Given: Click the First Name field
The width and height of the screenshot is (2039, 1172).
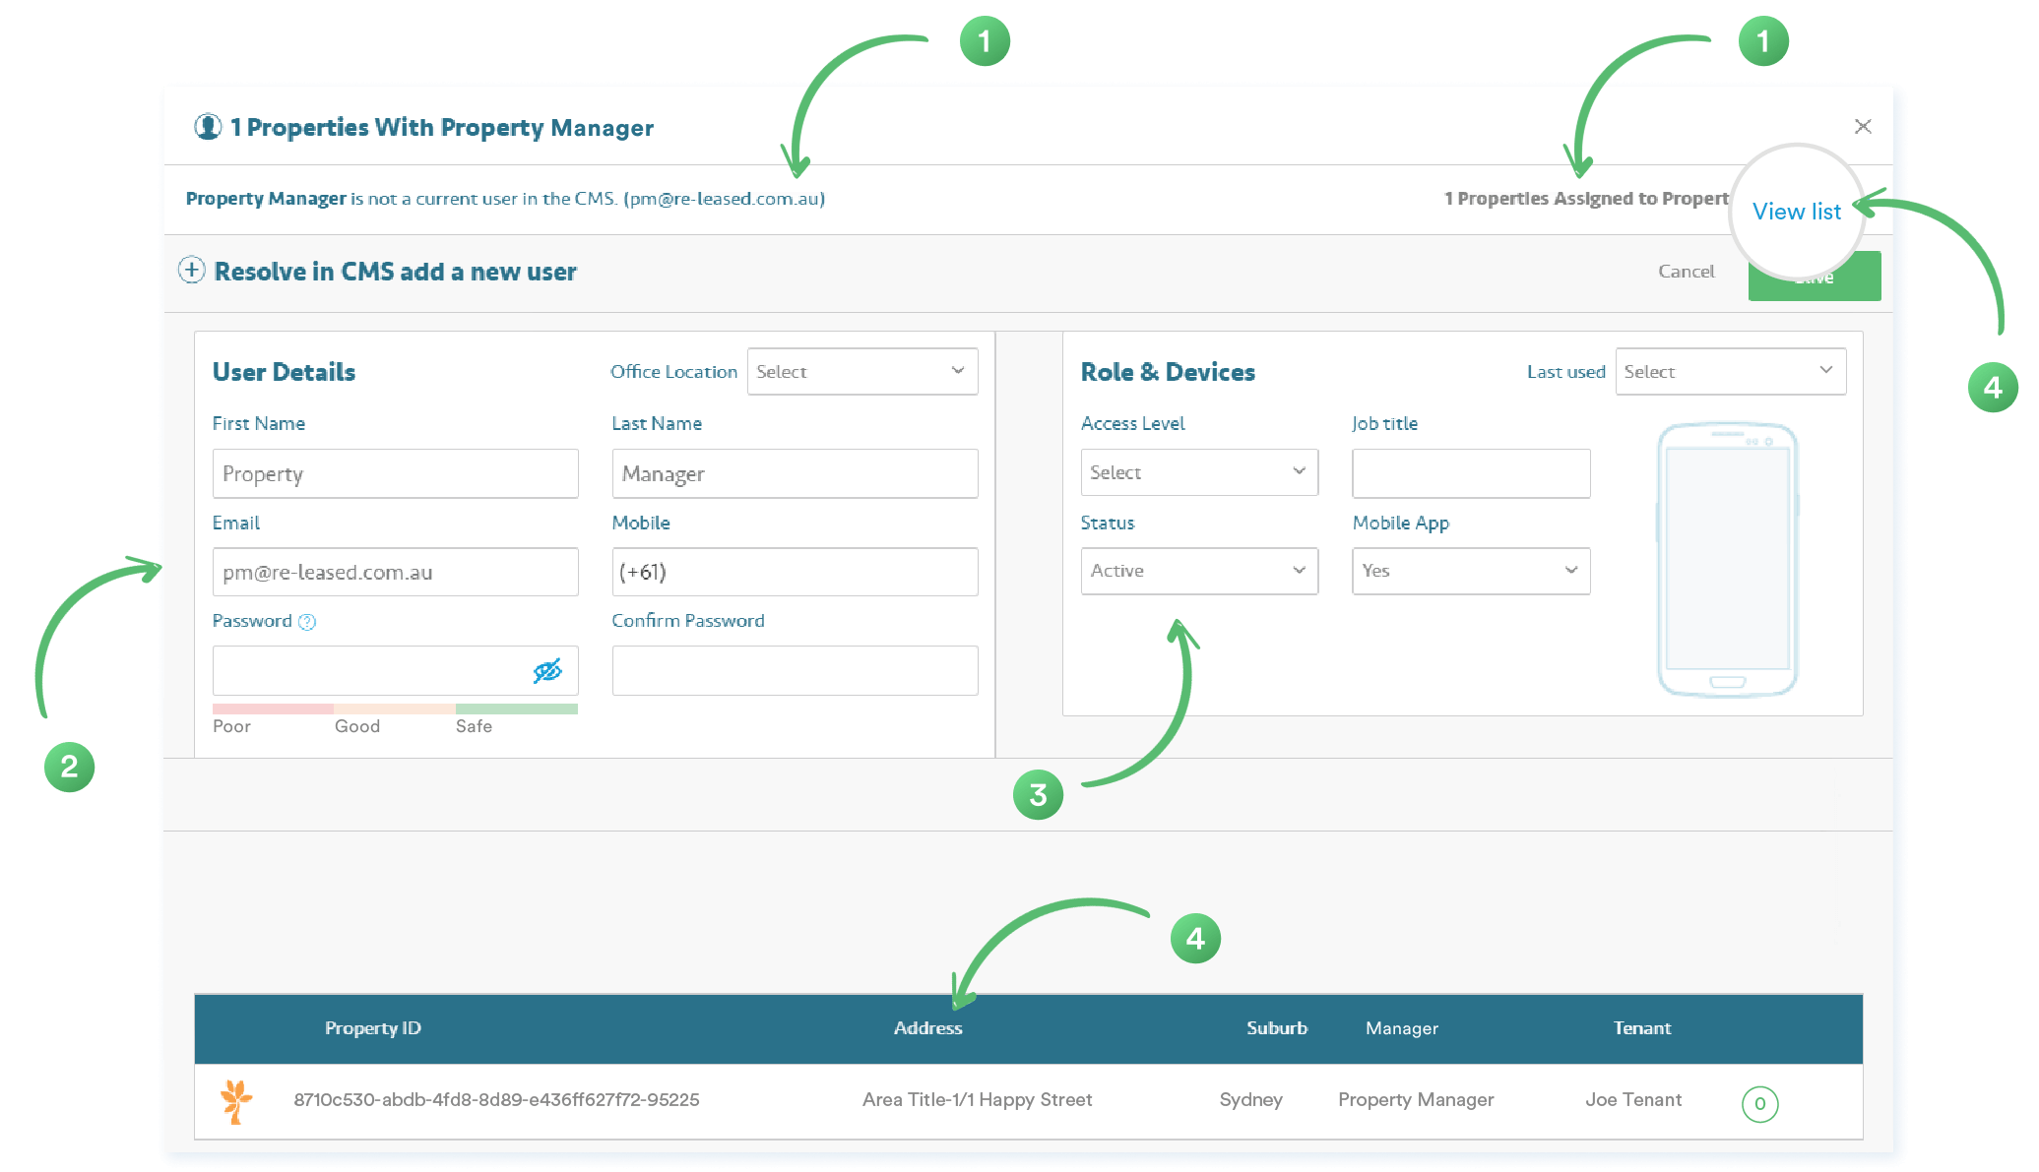Looking at the screenshot, I should click(396, 473).
